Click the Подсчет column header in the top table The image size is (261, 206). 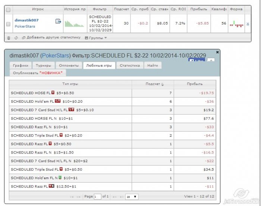(x=121, y=9)
